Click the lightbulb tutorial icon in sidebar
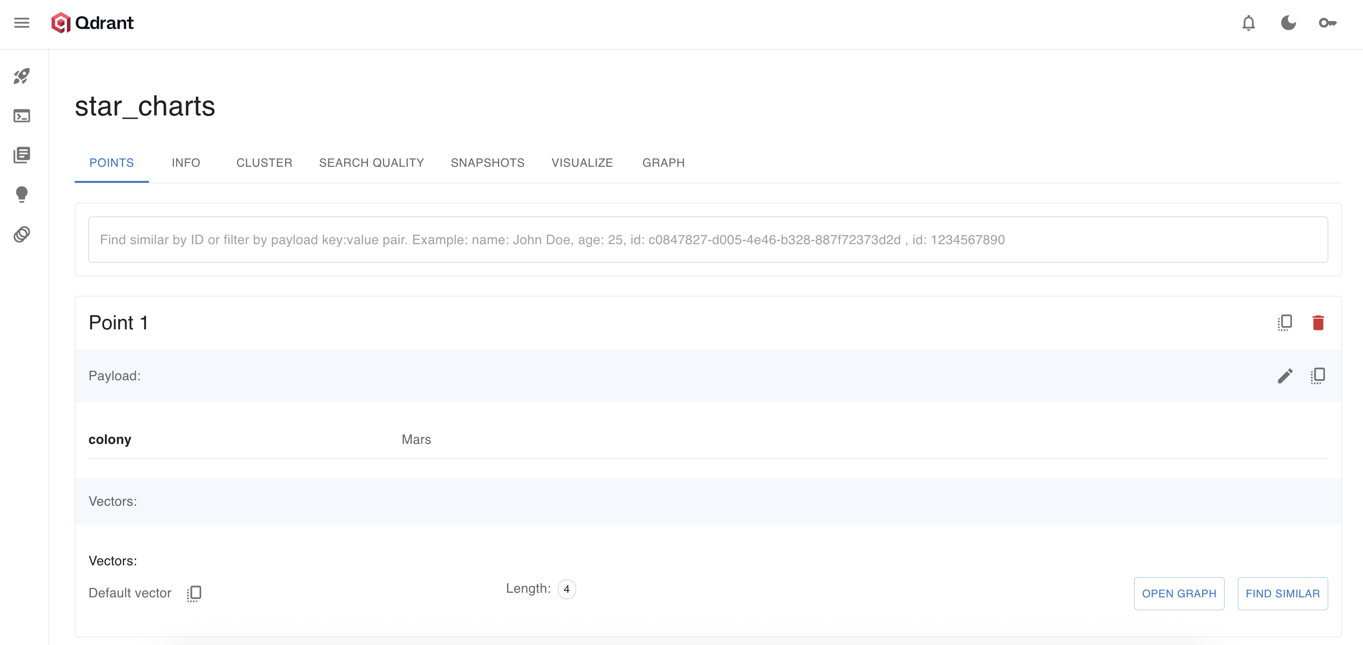Viewport: 1363px width, 645px height. [x=22, y=194]
